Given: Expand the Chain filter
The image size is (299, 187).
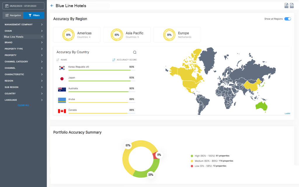Looking at the screenshot, I should coord(23,31).
